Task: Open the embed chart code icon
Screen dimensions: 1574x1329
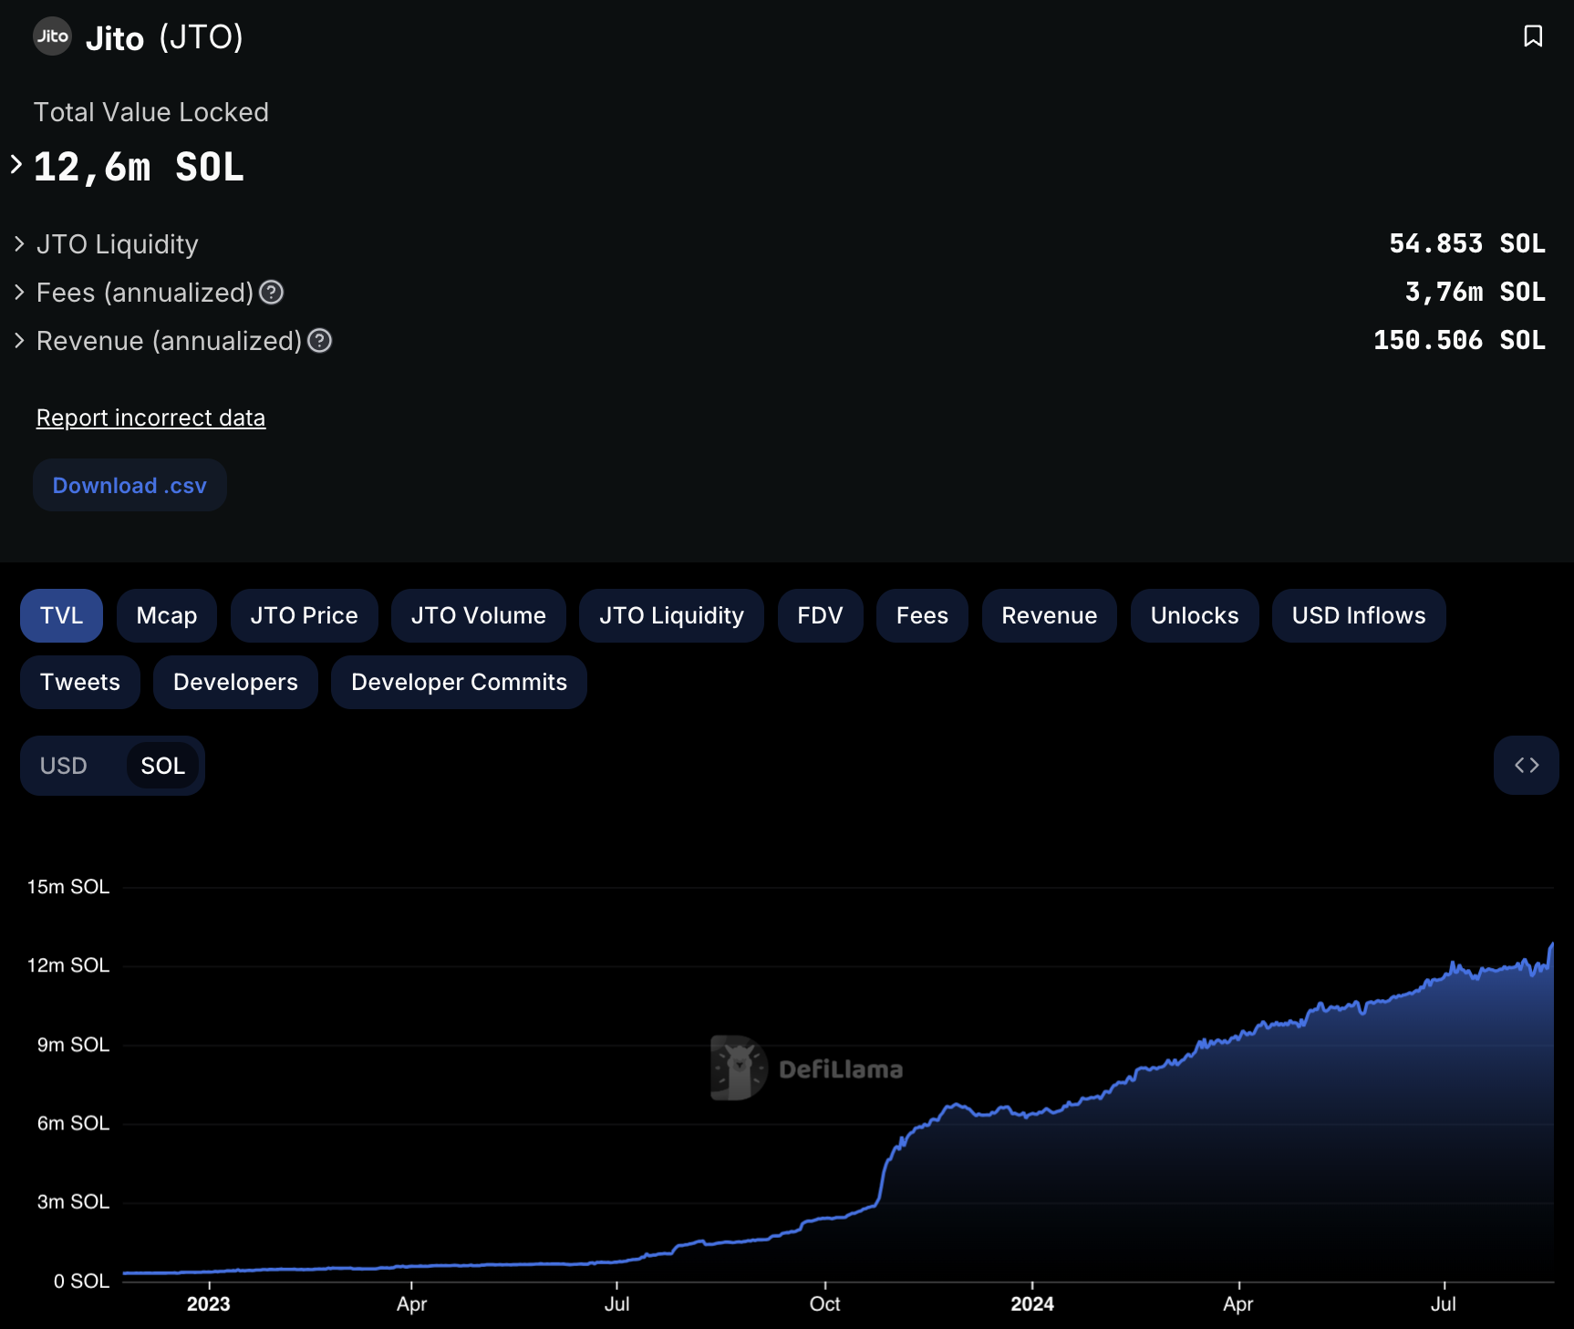Action: coord(1527,766)
